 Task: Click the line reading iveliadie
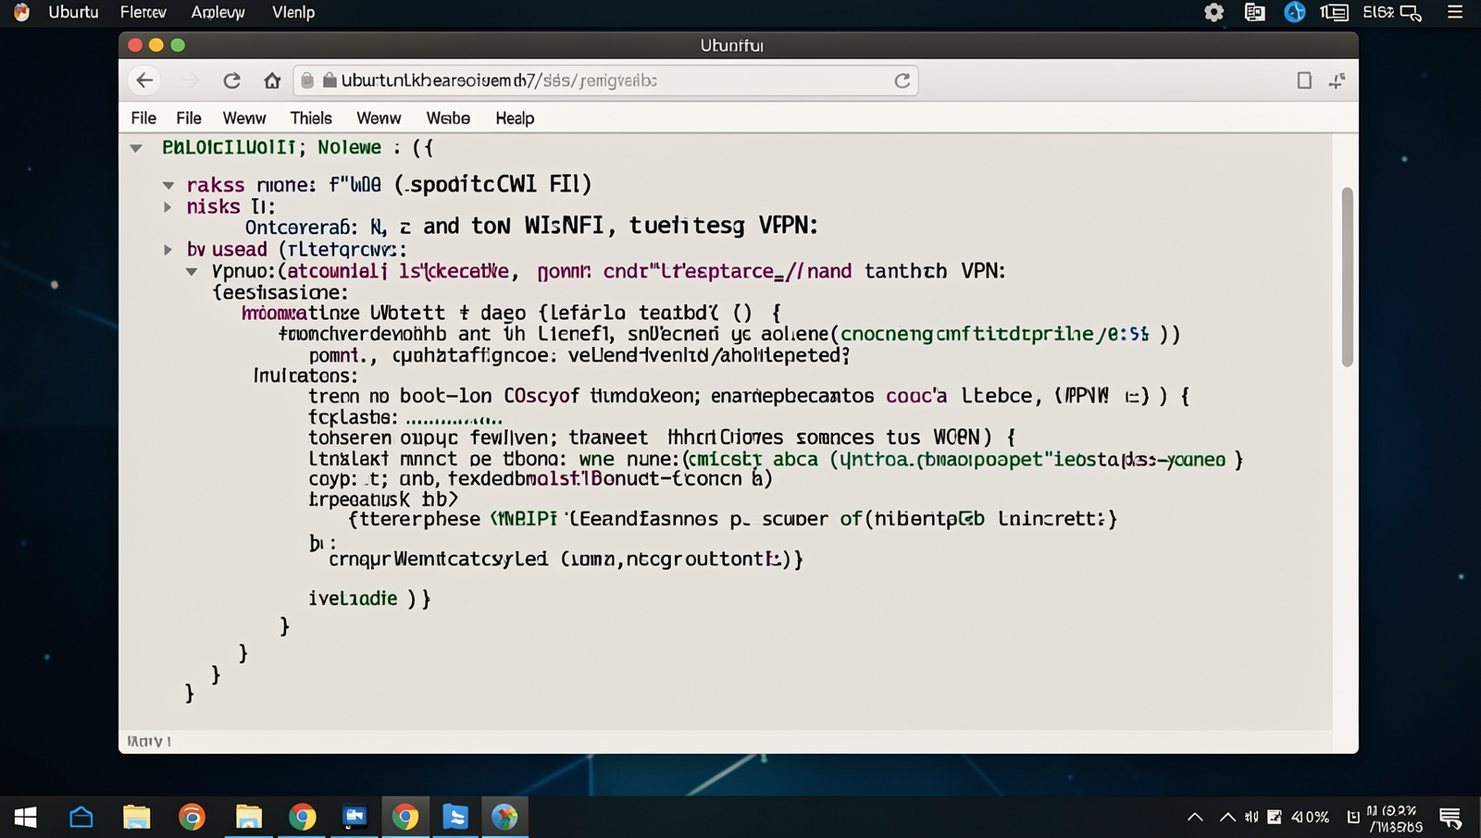click(369, 599)
